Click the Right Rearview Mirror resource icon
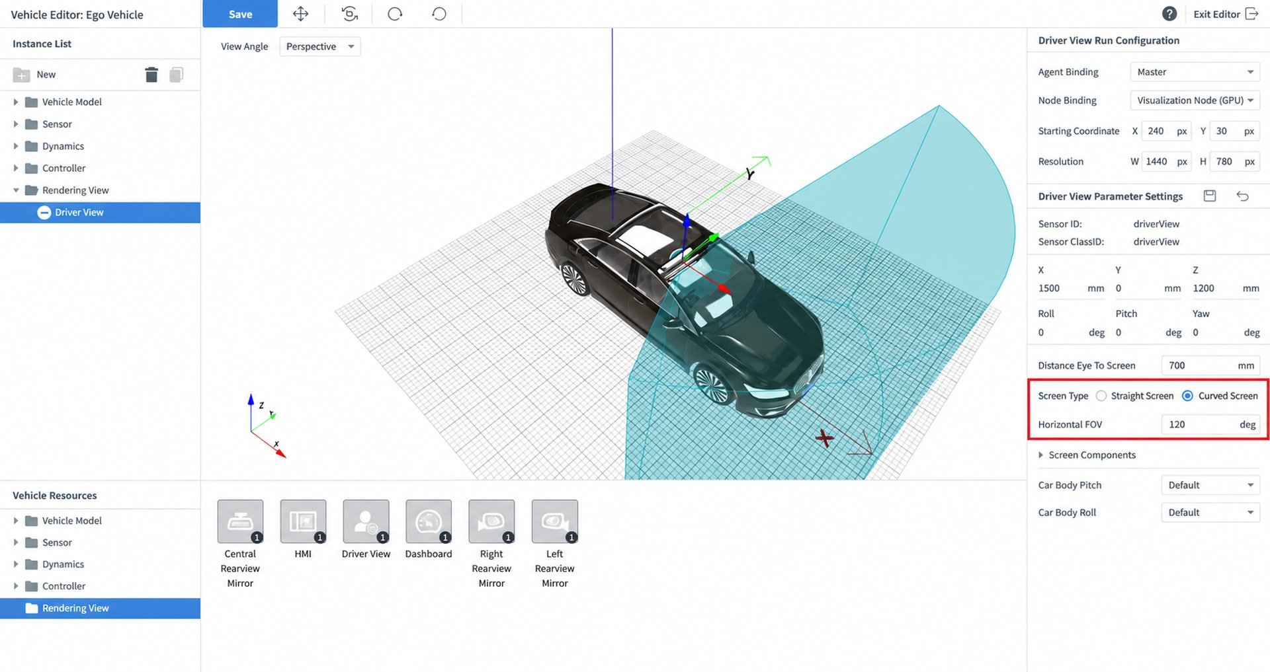1270x672 pixels. click(x=491, y=521)
